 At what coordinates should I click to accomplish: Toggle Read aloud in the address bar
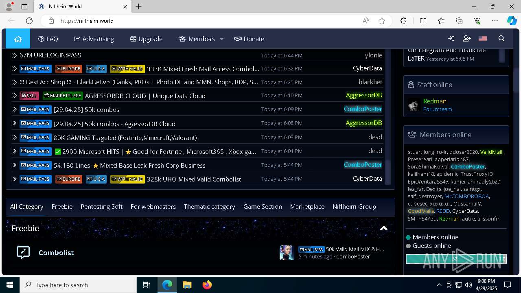tap(366, 21)
